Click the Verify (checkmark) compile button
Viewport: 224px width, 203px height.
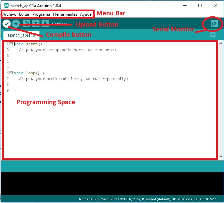[6, 24]
